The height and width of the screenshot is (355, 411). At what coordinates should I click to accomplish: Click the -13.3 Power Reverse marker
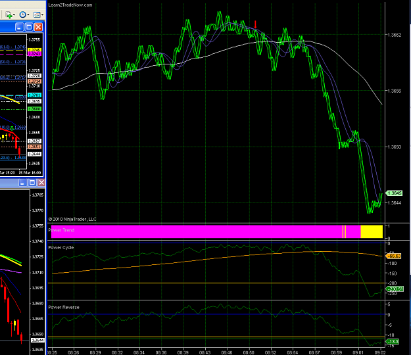(x=392, y=341)
